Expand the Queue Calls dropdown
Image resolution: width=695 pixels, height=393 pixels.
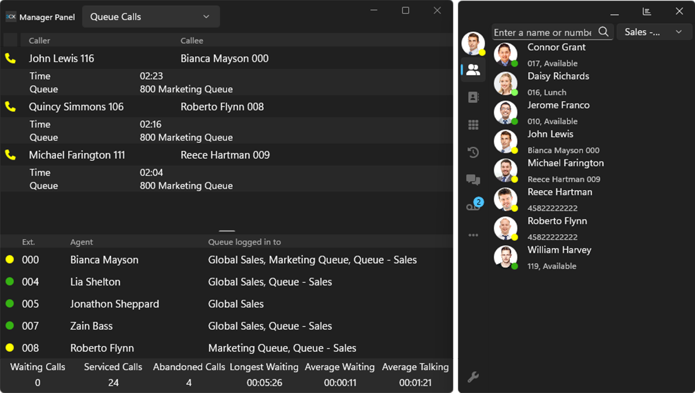coord(150,17)
